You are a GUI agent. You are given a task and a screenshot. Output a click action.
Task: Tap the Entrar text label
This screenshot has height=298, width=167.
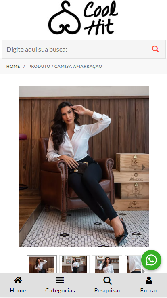[x=149, y=290]
